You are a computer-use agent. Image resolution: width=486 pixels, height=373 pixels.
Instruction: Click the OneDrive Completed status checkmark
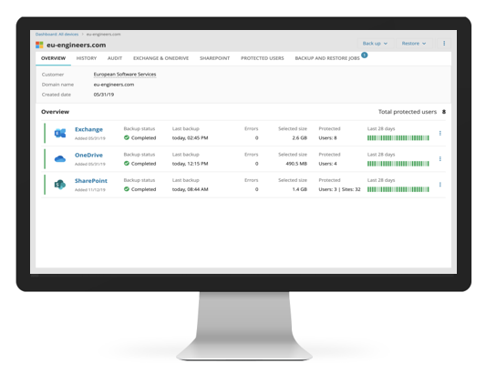[127, 164]
